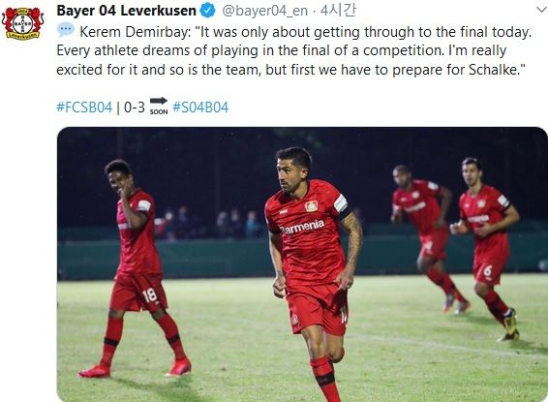The image size is (548, 402).
Task: Open the @bayer04_en handle link
Action: coord(265,11)
